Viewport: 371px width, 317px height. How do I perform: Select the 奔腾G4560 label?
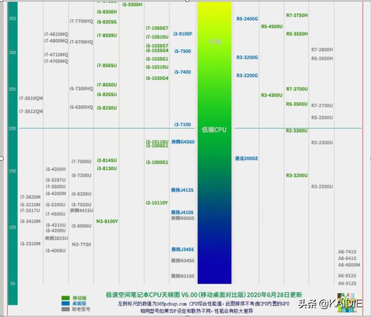[x=183, y=142]
